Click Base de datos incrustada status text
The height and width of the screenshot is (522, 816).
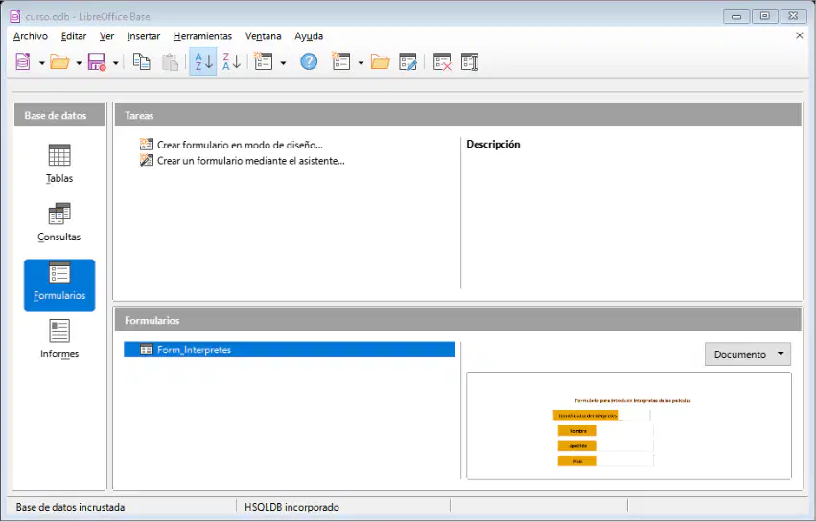click(70, 507)
